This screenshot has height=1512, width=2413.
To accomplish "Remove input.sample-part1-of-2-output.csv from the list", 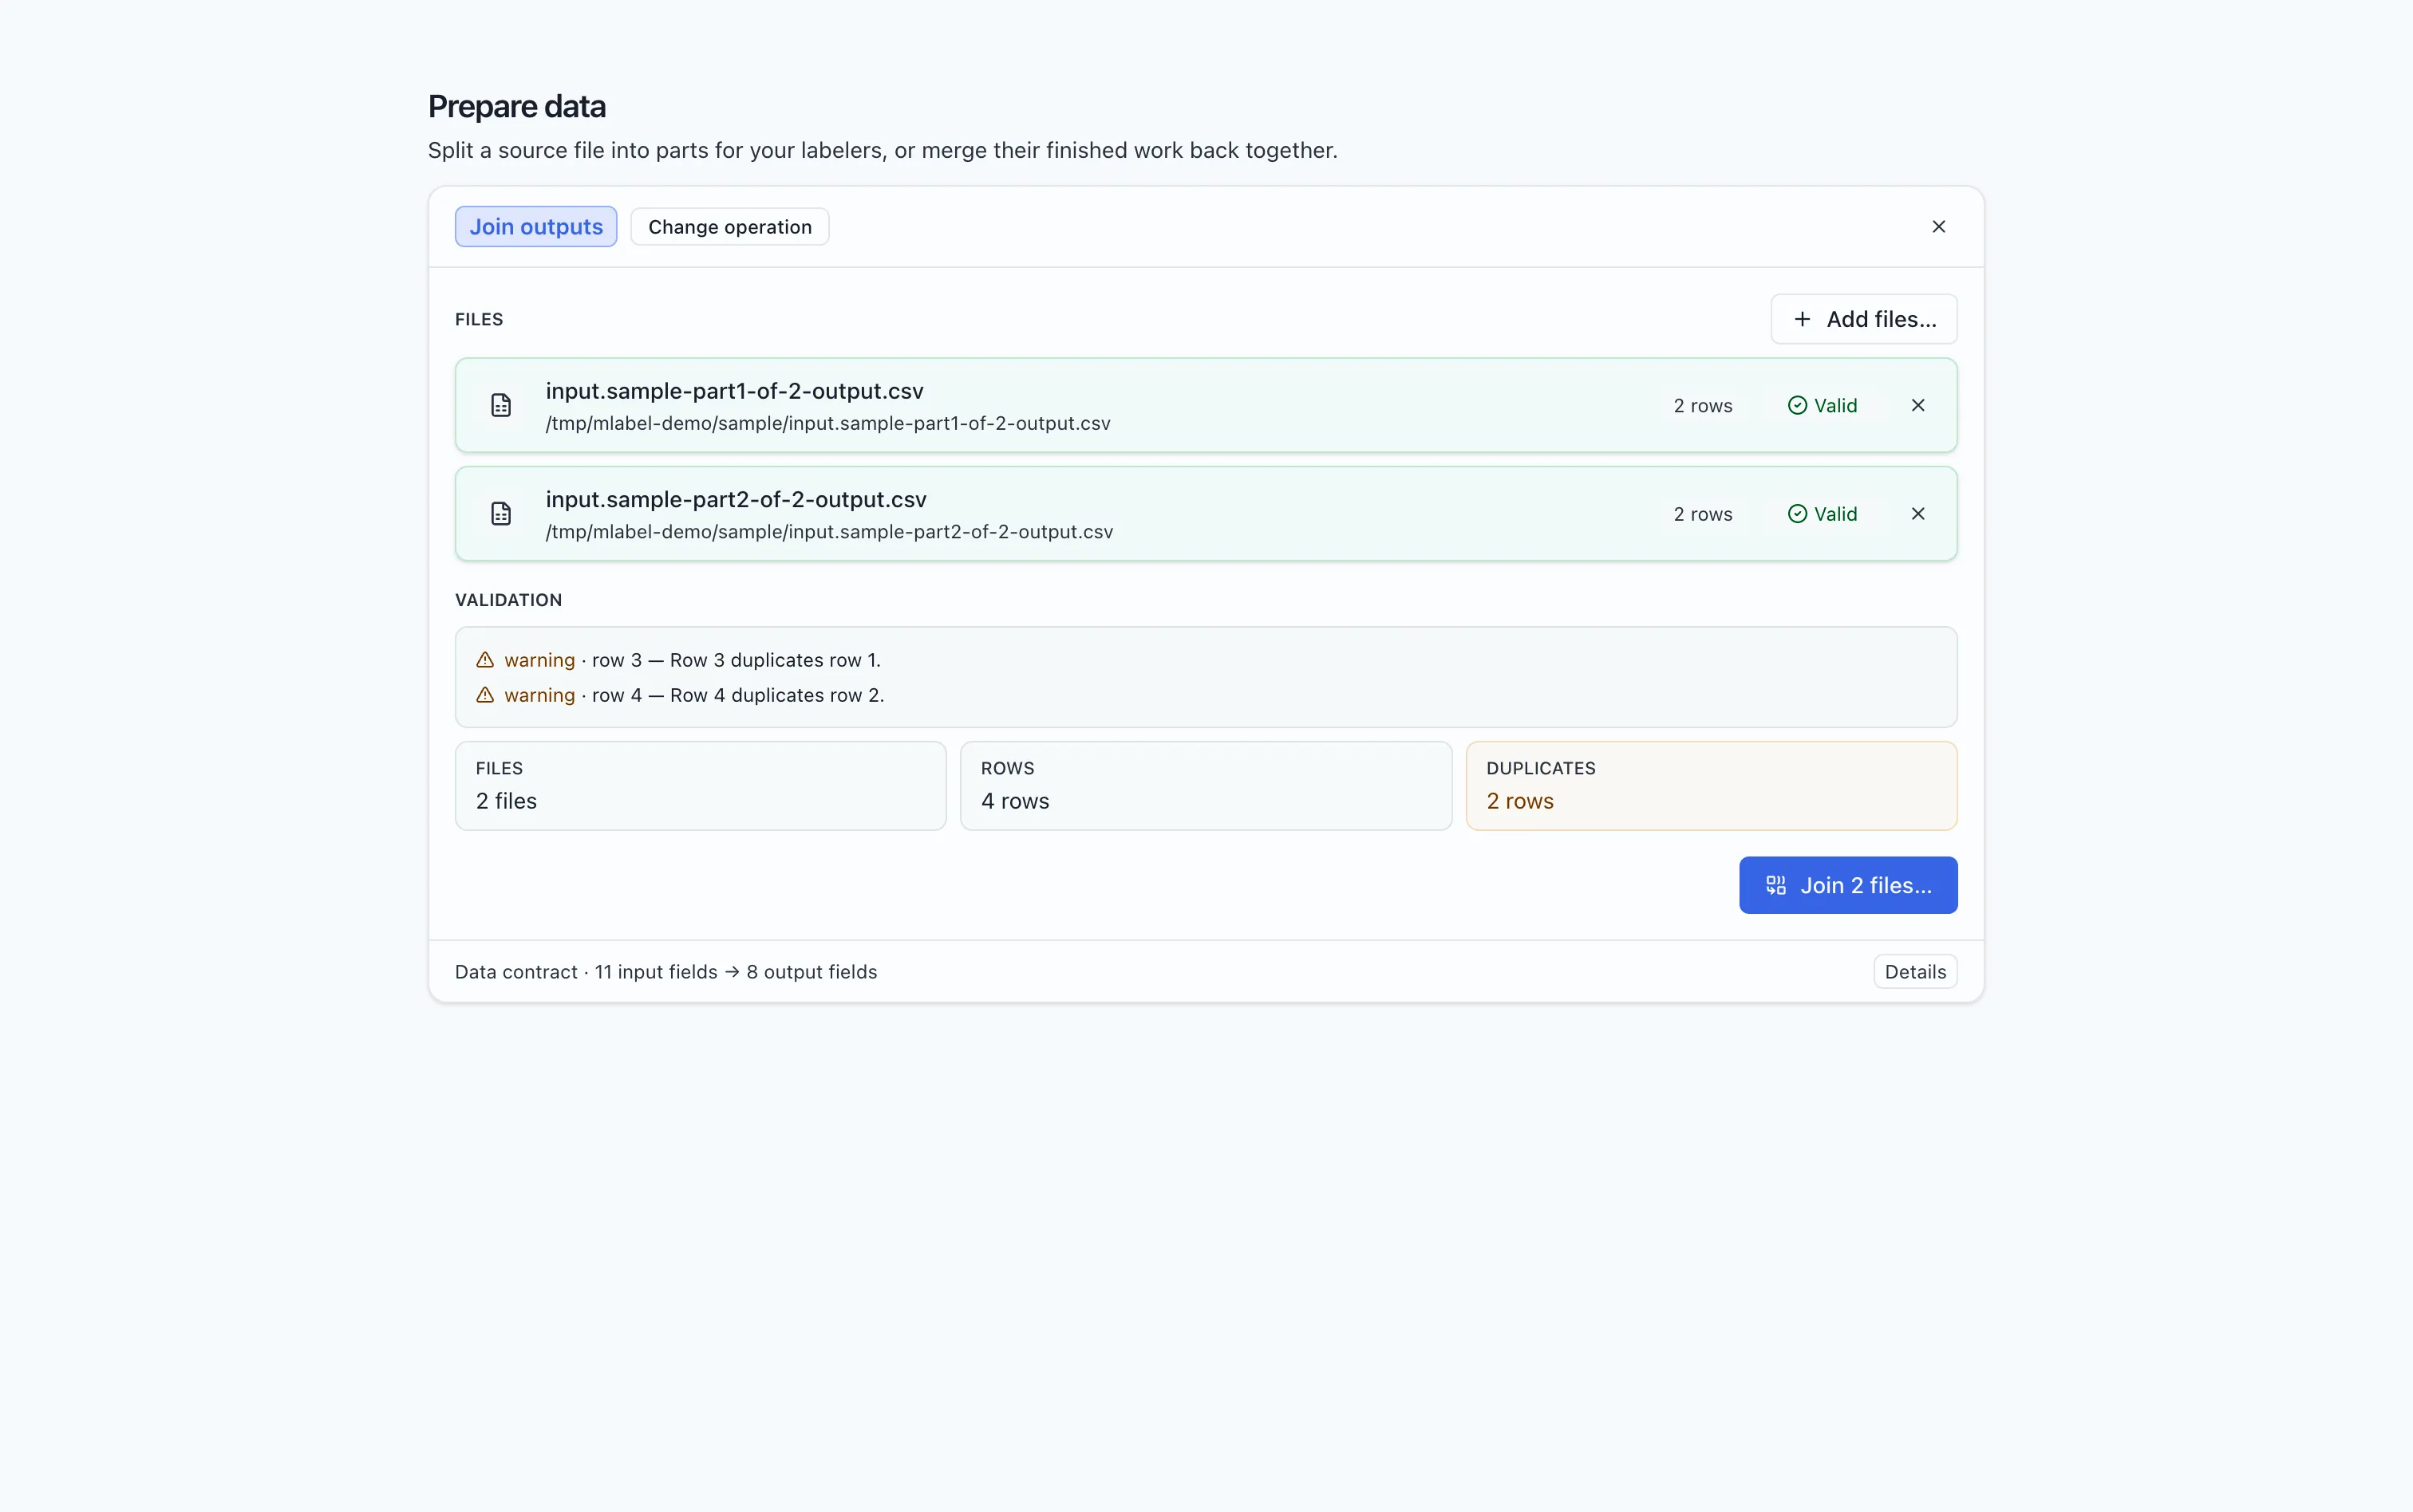I will 1917,405.
